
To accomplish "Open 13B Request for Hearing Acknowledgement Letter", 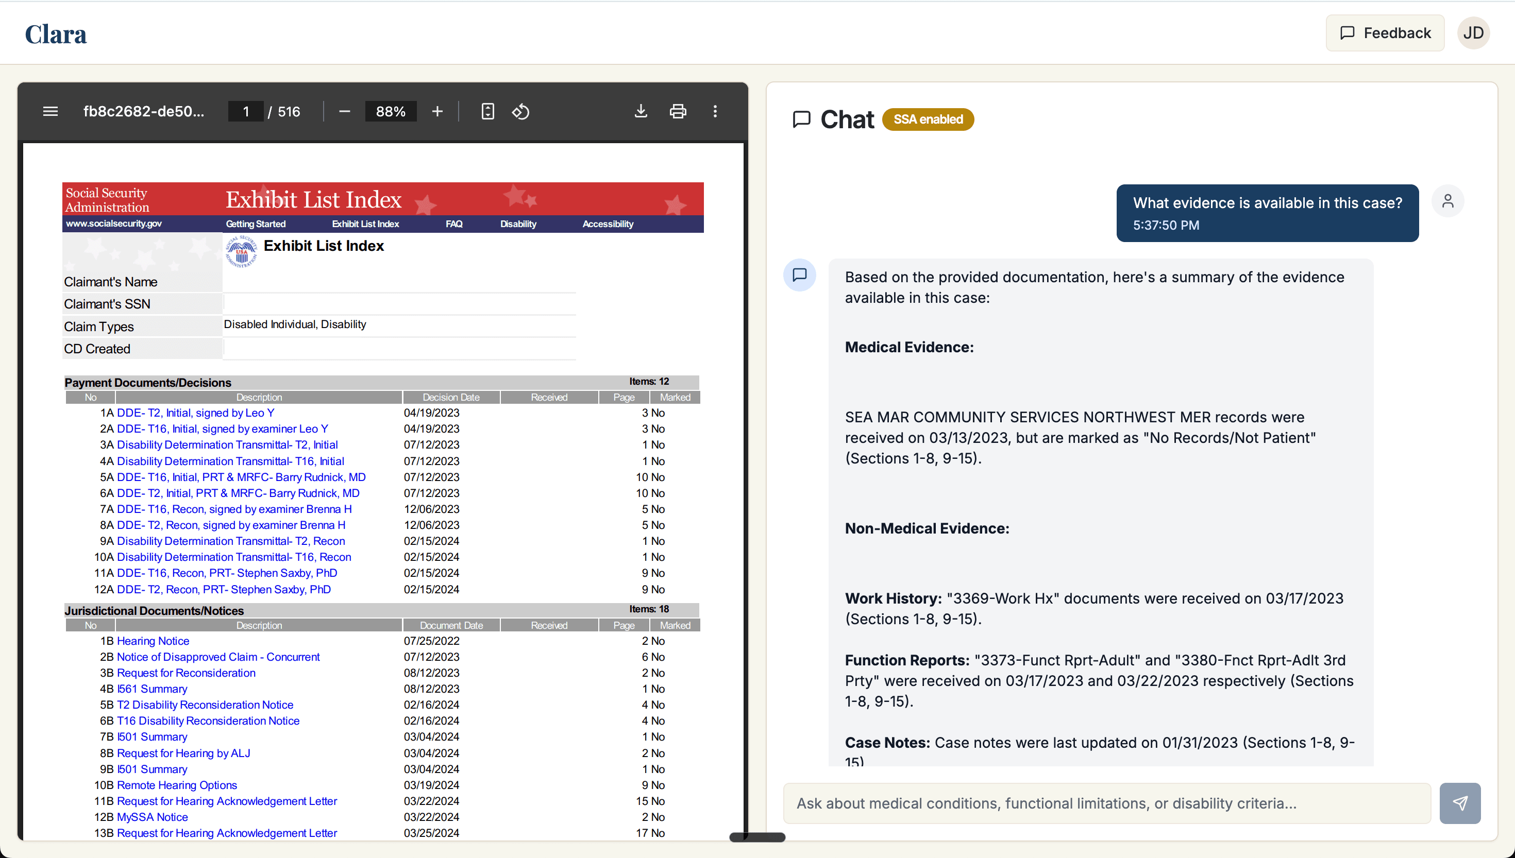I will tap(227, 832).
